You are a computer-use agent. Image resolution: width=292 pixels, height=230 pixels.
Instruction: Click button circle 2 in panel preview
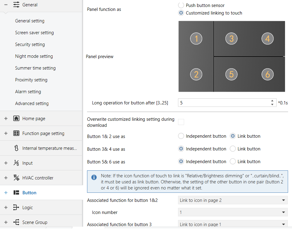coord(196,74)
